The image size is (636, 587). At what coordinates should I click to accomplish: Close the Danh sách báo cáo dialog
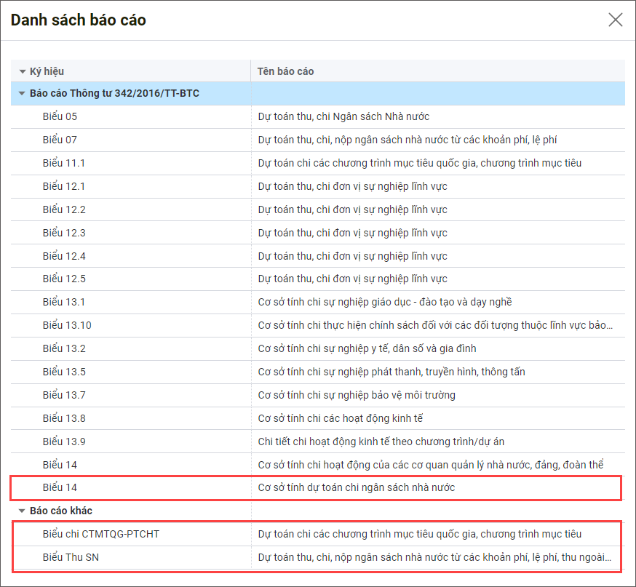[616, 20]
